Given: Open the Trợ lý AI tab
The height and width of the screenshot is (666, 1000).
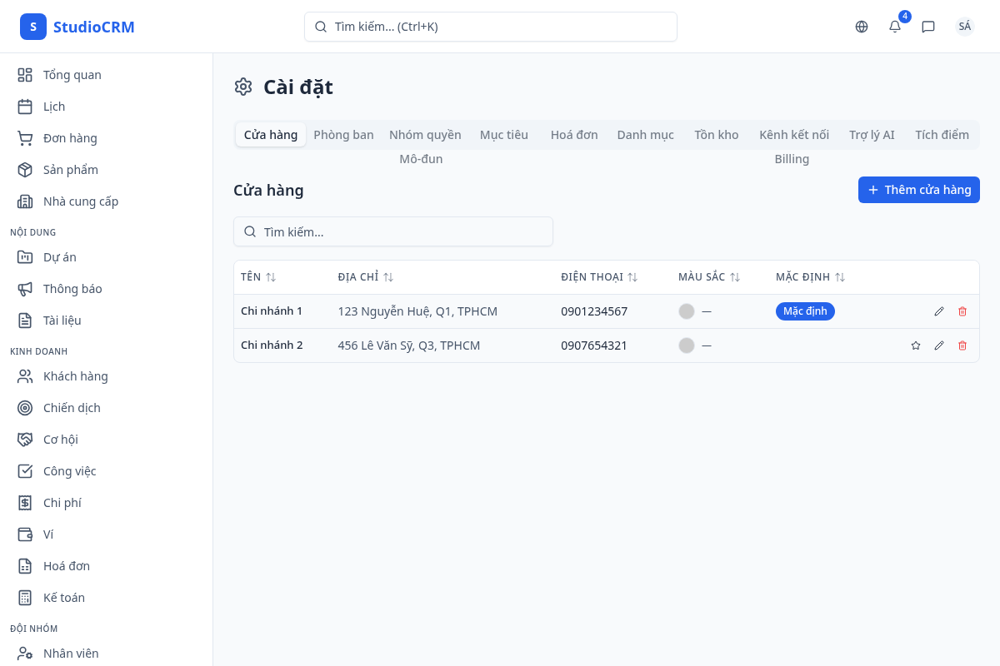Looking at the screenshot, I should pos(872,135).
